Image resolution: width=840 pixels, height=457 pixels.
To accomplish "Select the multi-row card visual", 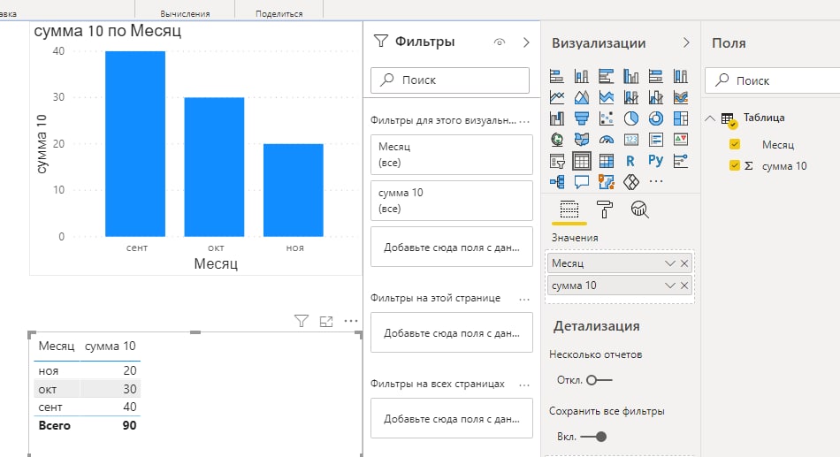I will tap(656, 140).
